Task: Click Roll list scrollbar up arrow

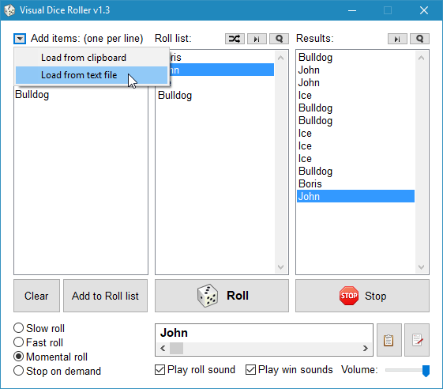Action: coord(280,58)
